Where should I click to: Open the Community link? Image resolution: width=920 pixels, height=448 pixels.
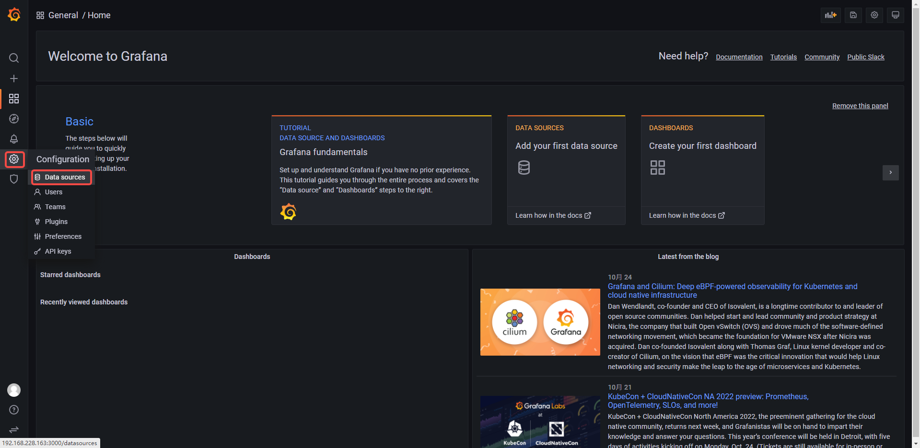(x=822, y=57)
